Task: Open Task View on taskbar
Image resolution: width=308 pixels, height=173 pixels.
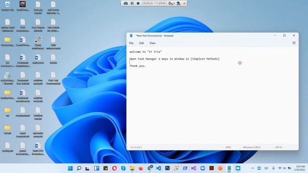Action: click(x=88, y=168)
